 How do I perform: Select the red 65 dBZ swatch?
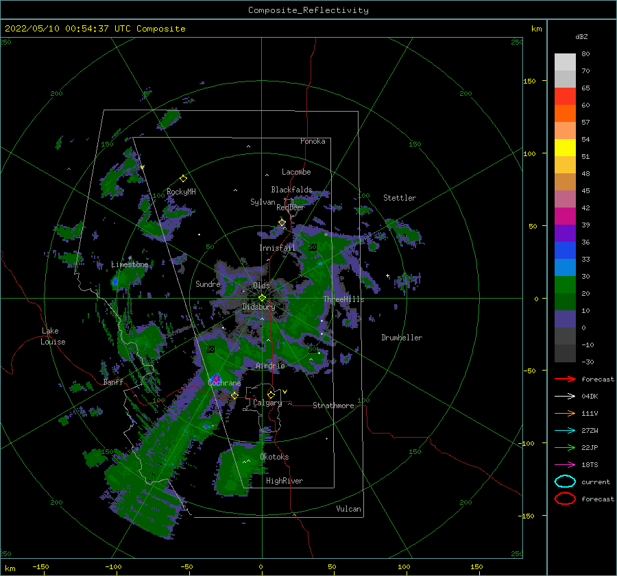565,96
